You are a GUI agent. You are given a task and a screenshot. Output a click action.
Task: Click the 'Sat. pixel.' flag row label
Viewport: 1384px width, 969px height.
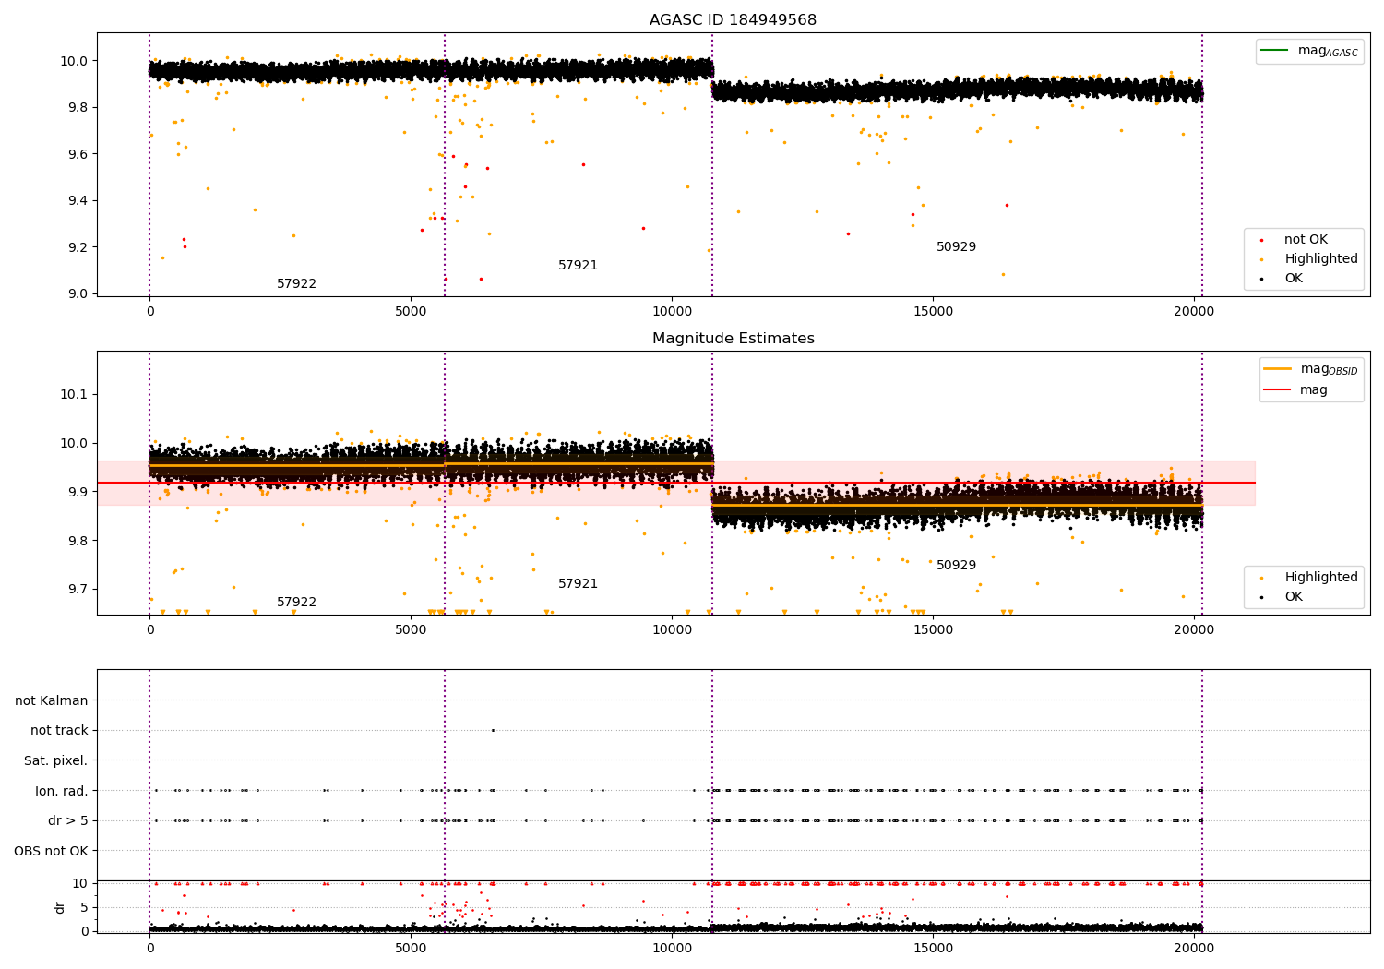pyautogui.click(x=55, y=761)
